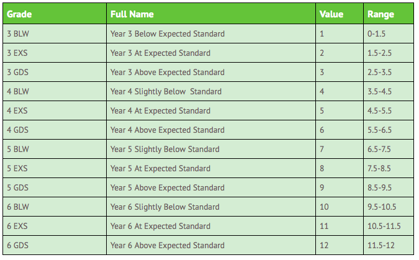Select the 11.5-12 range cell

click(x=379, y=245)
